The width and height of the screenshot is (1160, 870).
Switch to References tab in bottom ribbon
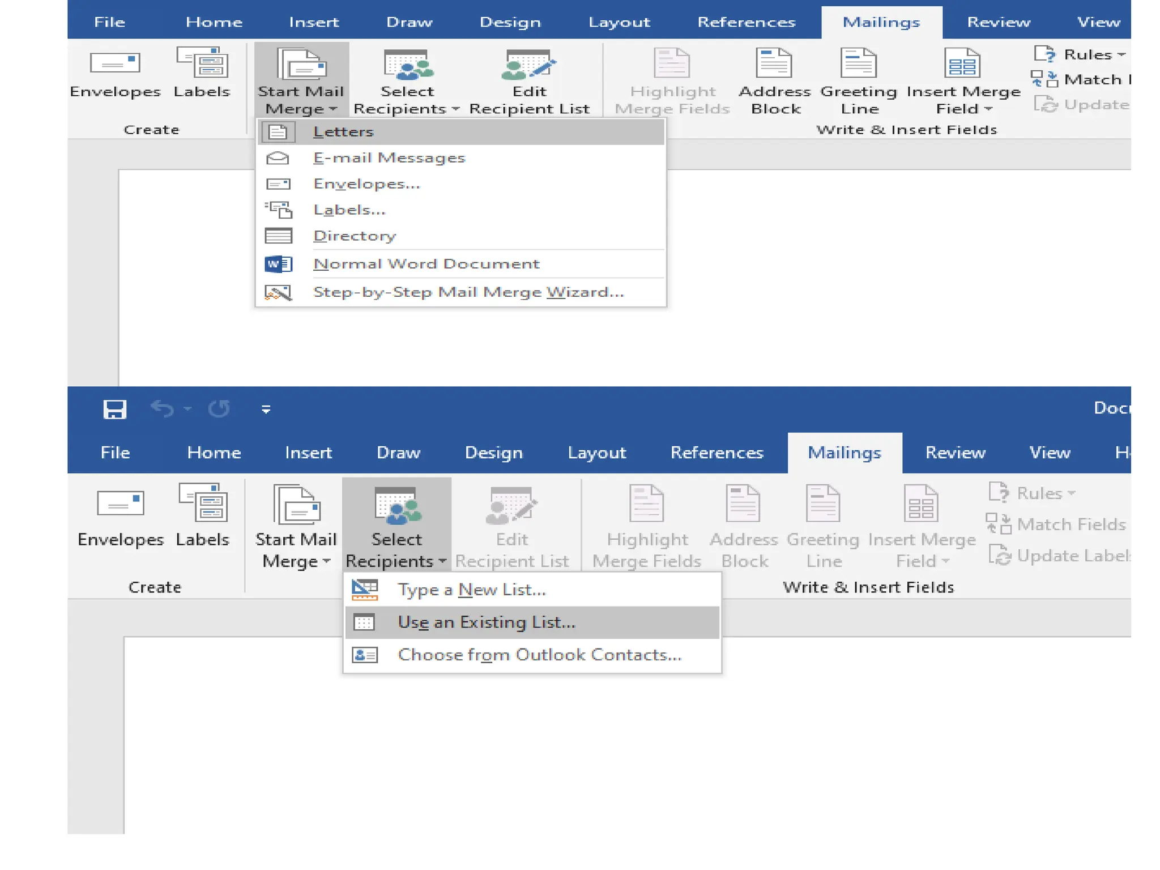click(717, 453)
